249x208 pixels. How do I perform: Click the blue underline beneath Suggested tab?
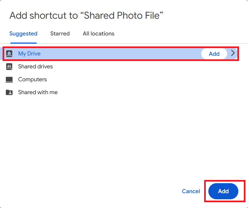[23, 43]
